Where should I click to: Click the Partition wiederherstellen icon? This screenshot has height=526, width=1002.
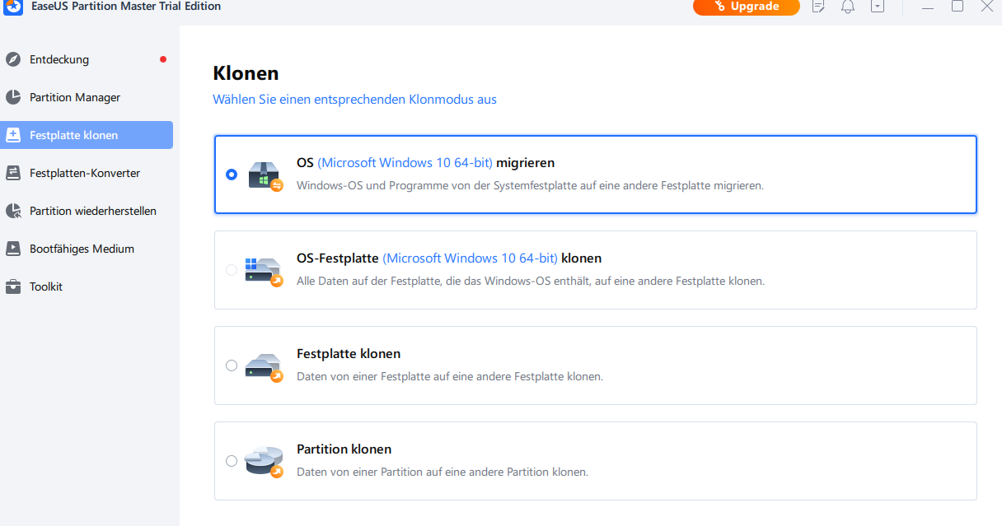pos(12,211)
